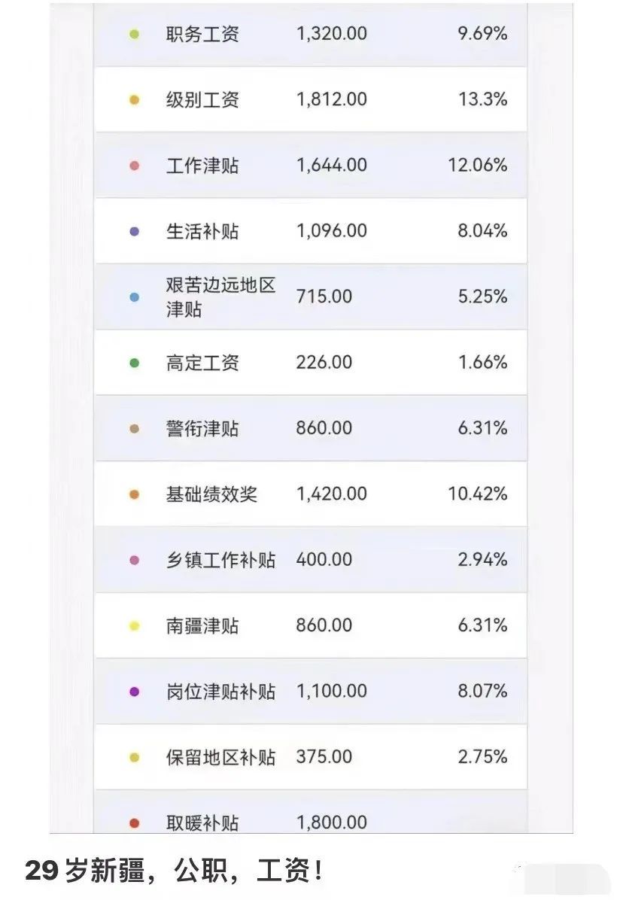This screenshot has height=900, width=623.
Task: Open the 基础绩效奖 row label
Action: (211, 494)
